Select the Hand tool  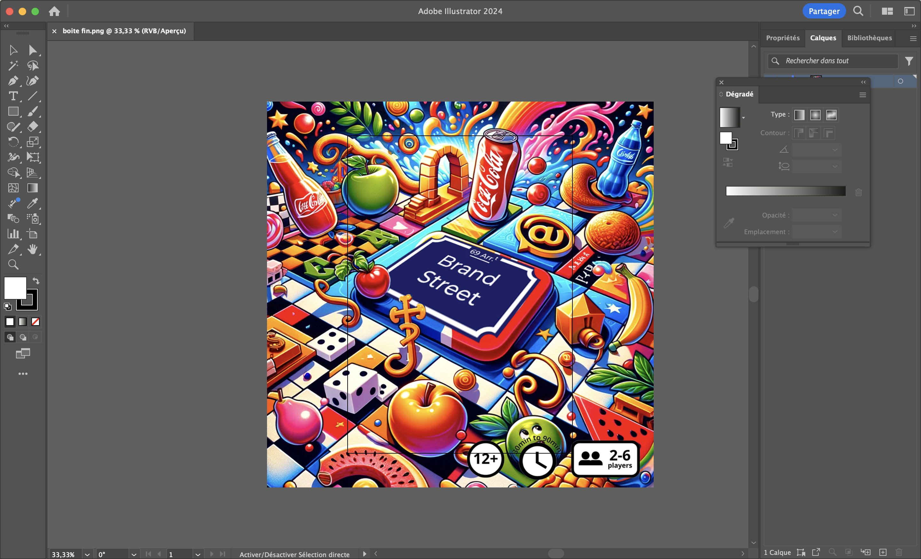point(33,249)
